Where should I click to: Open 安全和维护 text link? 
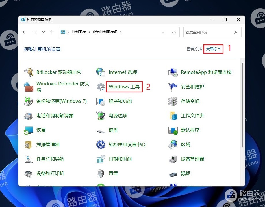click(x=192, y=87)
